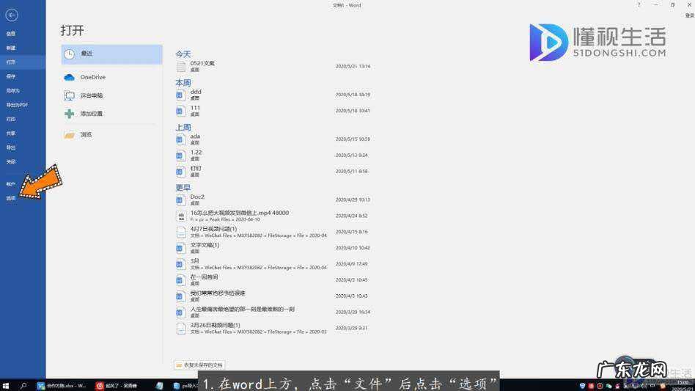Click the Browse folder icon
This screenshot has height=391, width=695.
[x=69, y=135]
